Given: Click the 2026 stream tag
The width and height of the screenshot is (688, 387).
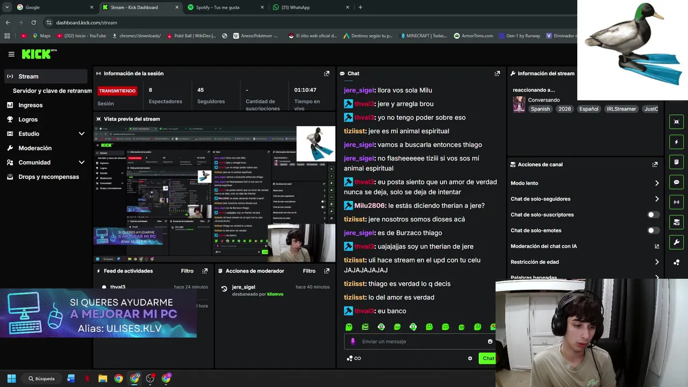Looking at the screenshot, I should [x=564, y=109].
